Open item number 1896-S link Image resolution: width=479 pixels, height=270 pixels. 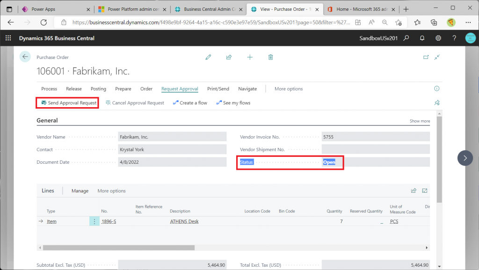pyautogui.click(x=109, y=221)
